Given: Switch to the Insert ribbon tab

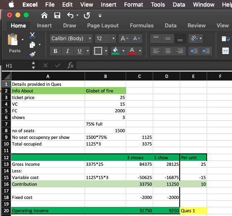Looking at the screenshot, I should 44,26.
